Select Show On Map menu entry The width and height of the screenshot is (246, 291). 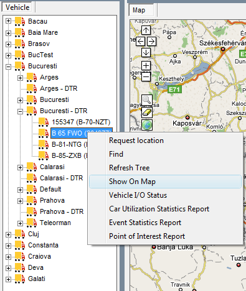click(165, 182)
